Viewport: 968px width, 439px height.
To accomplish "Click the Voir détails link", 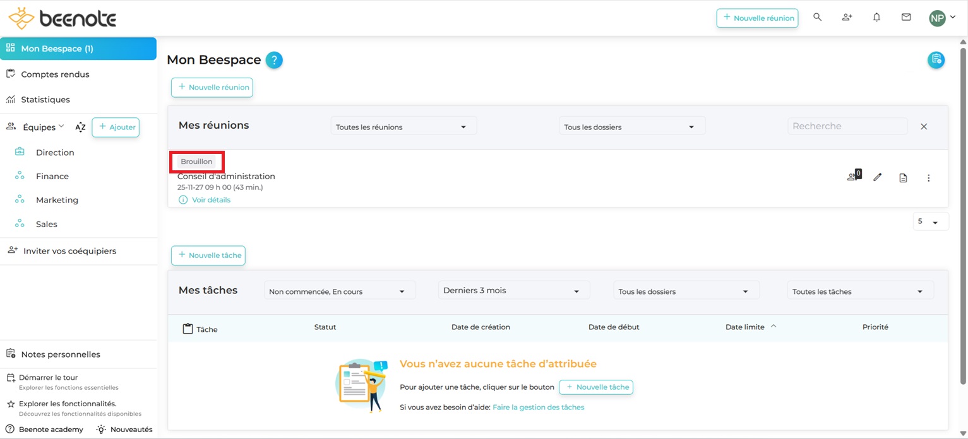I will 211,200.
